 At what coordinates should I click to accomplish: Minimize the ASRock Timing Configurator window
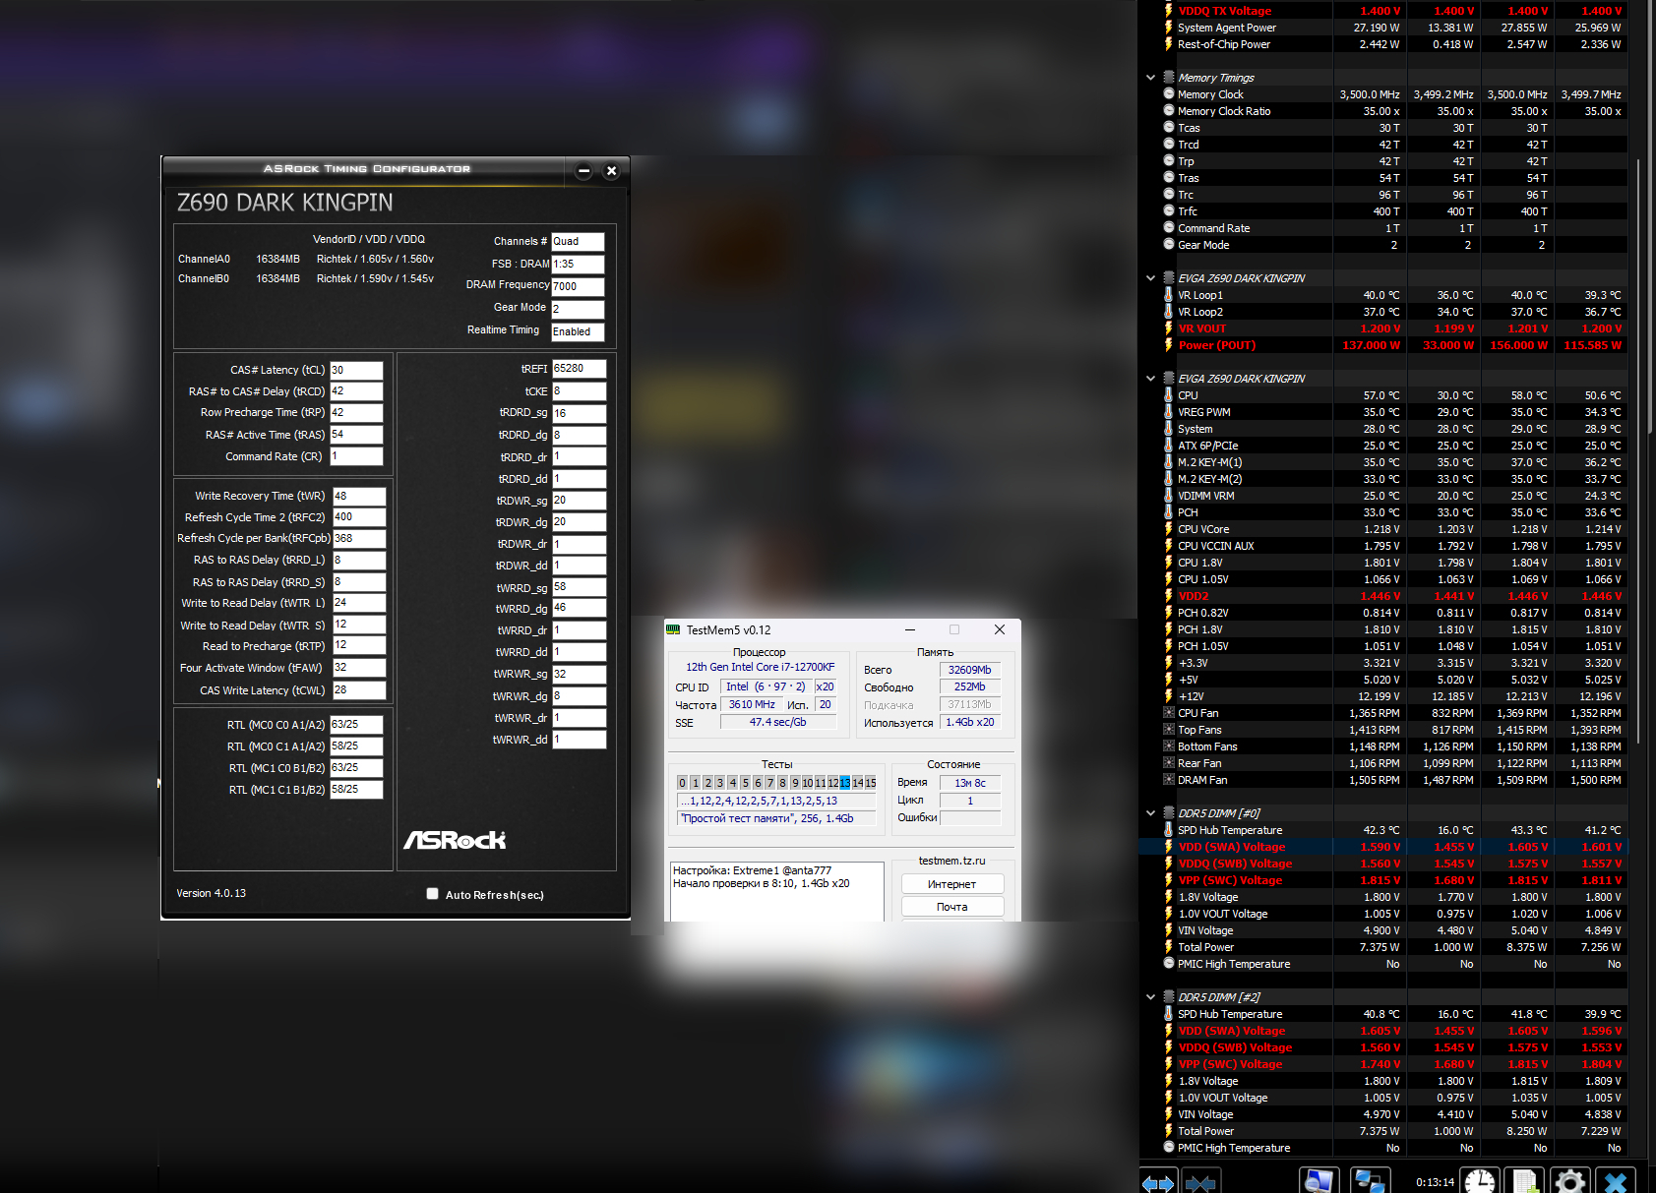pyautogui.click(x=583, y=171)
